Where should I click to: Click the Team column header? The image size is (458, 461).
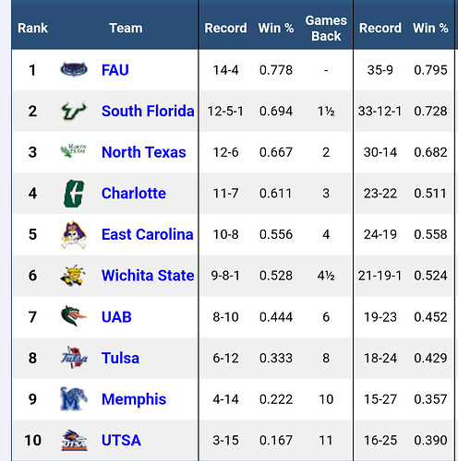coord(126,28)
